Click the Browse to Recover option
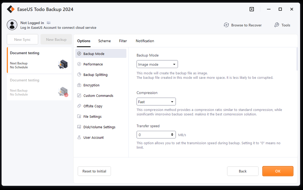This screenshot has width=303, height=190. coord(243,25)
